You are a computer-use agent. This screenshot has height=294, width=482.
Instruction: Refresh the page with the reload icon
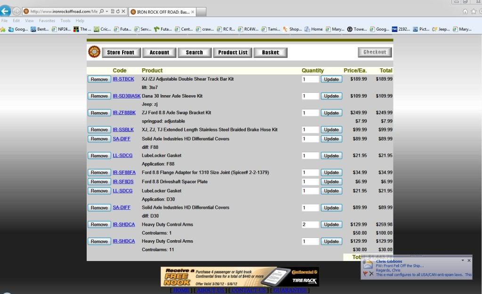(118, 11)
